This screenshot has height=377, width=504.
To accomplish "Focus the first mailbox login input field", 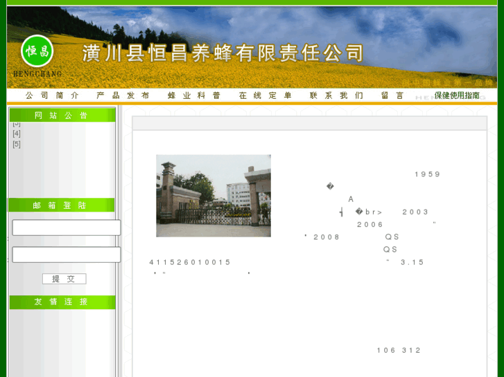I will 67,228.
